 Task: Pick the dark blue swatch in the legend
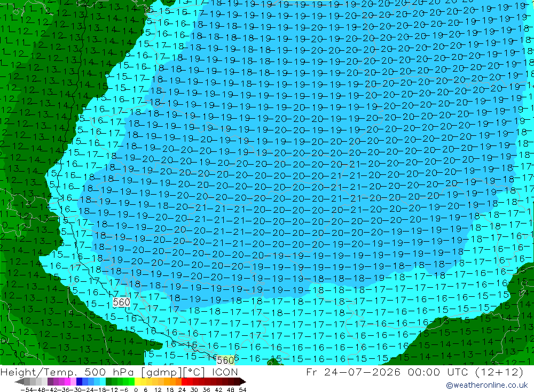79,382
